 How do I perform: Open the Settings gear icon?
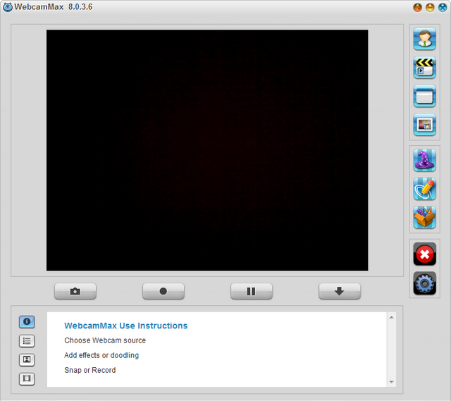[x=424, y=283]
